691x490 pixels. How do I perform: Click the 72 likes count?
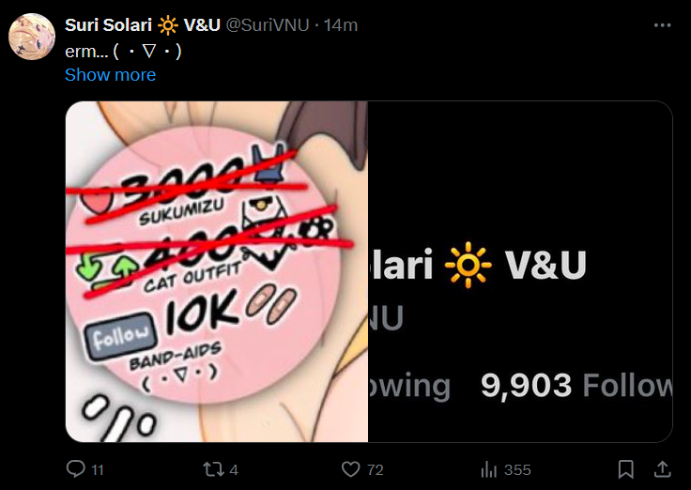pos(375,470)
